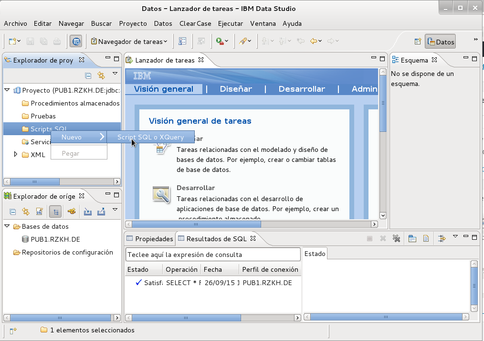Select Procedimientos almacenados folder

point(71,103)
